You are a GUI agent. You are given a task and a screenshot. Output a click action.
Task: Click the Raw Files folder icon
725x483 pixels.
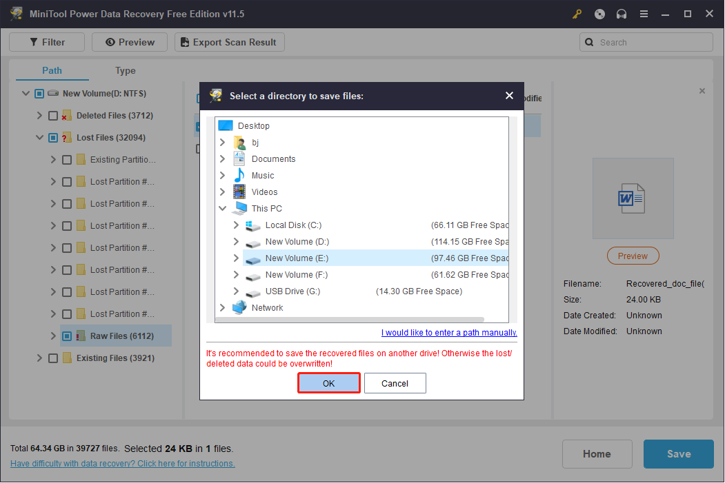(81, 336)
